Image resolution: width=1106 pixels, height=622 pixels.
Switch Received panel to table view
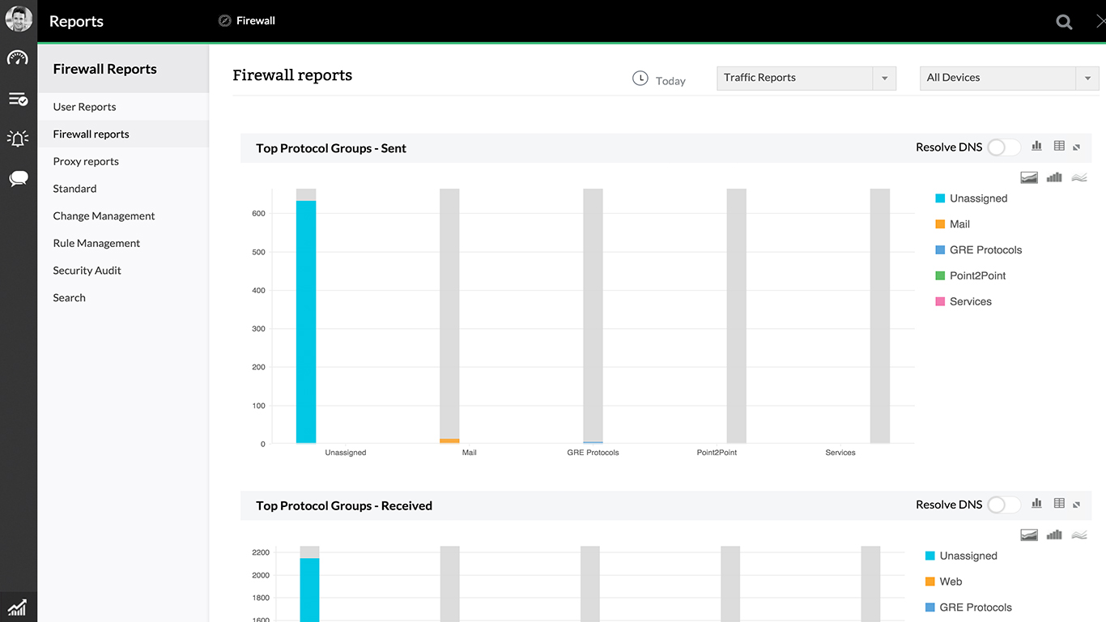point(1059,503)
